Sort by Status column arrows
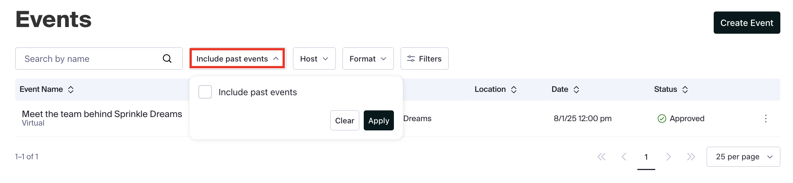Viewport: 793px width, 183px height. (x=685, y=90)
